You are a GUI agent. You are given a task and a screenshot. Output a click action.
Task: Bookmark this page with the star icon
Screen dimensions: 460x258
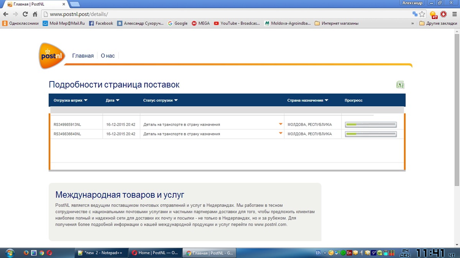pyautogui.click(x=421, y=14)
